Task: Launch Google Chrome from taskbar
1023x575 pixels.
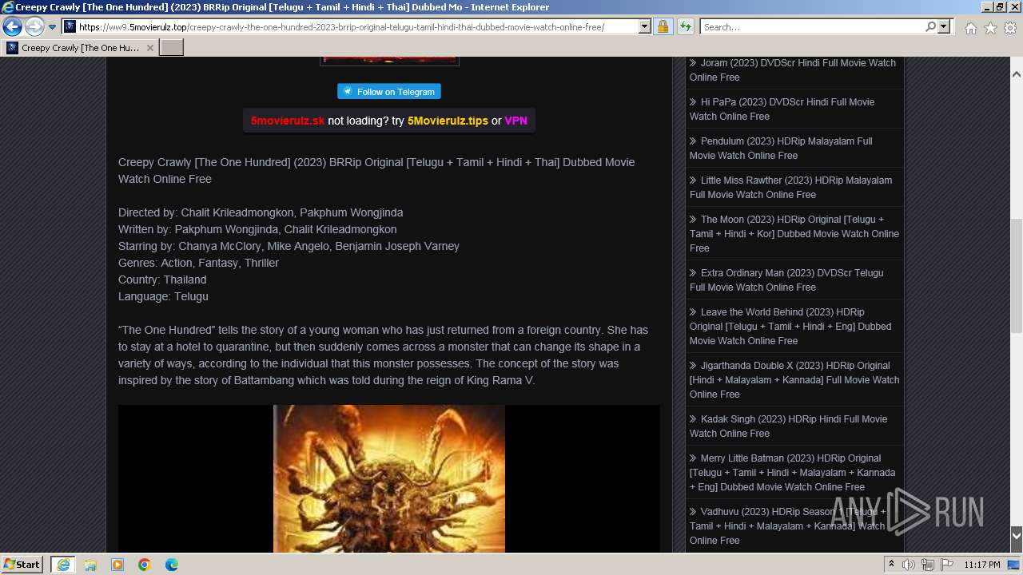Action: [145, 565]
